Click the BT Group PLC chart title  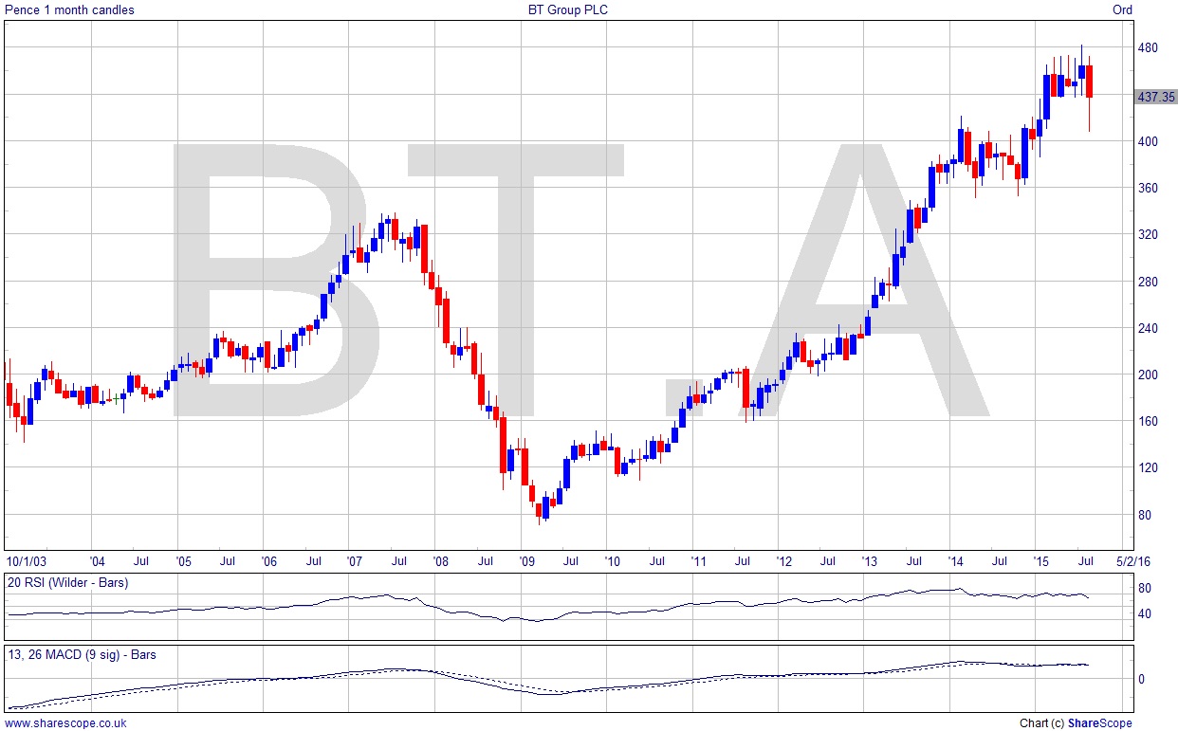tap(568, 10)
